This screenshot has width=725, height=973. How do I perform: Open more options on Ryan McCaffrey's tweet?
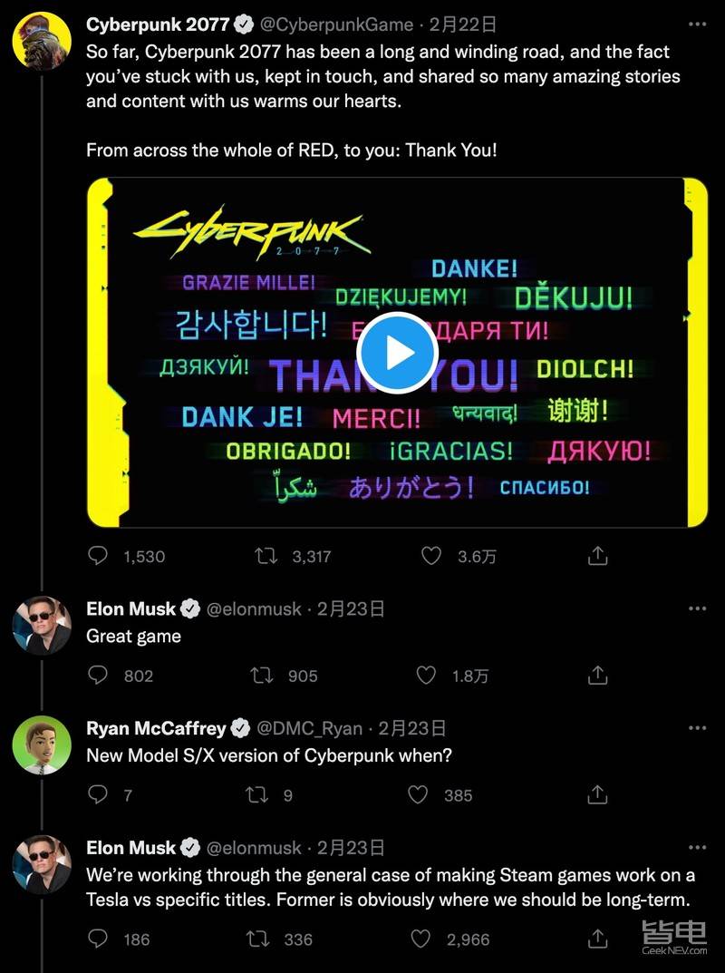point(697,727)
